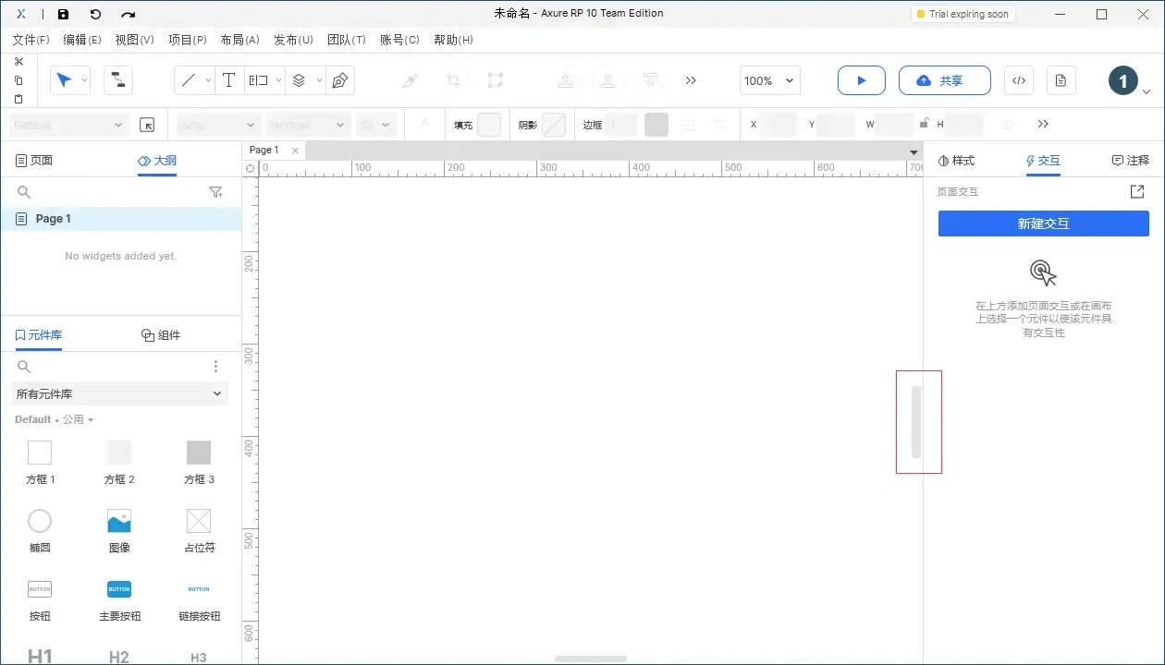1165x665 pixels.
Task: Open the code export view icon
Action: coord(1018,80)
